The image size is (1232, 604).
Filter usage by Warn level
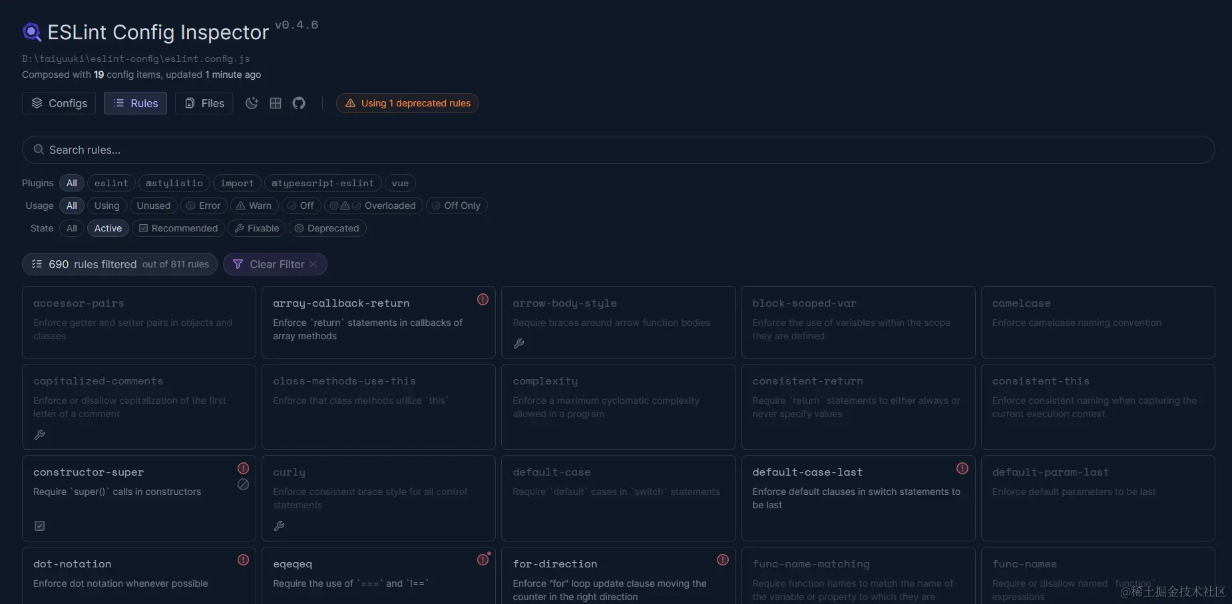(x=254, y=206)
